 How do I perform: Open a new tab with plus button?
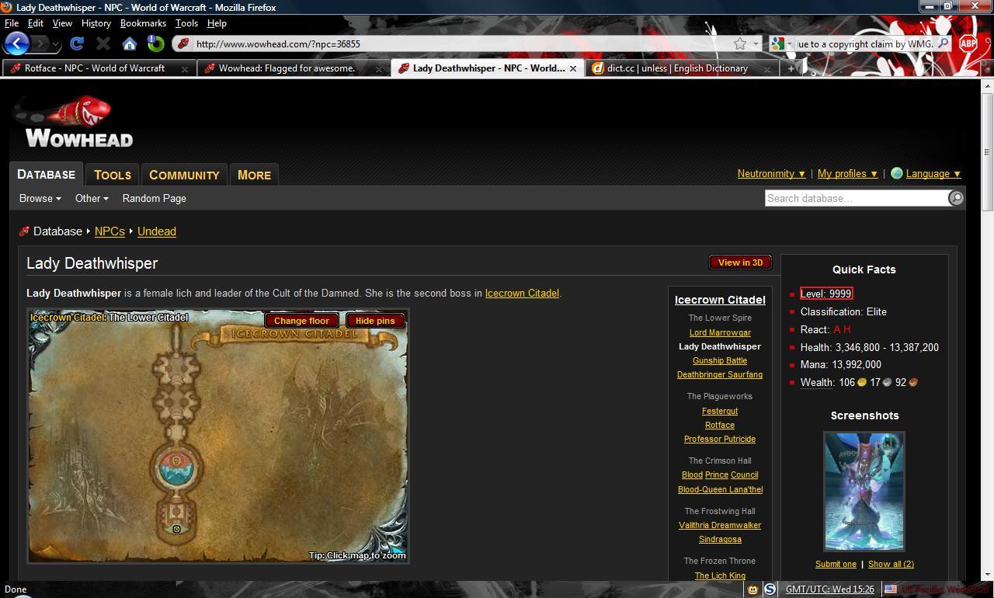click(791, 68)
